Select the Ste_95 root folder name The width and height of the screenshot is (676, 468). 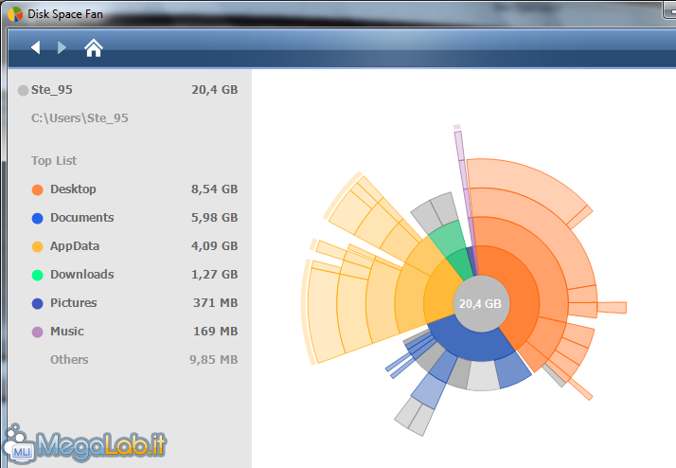click(52, 90)
